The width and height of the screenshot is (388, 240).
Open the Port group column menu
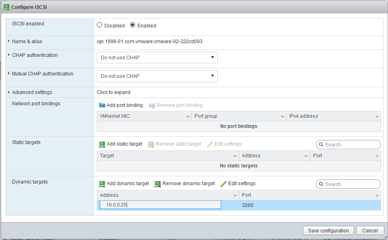[x=283, y=116]
